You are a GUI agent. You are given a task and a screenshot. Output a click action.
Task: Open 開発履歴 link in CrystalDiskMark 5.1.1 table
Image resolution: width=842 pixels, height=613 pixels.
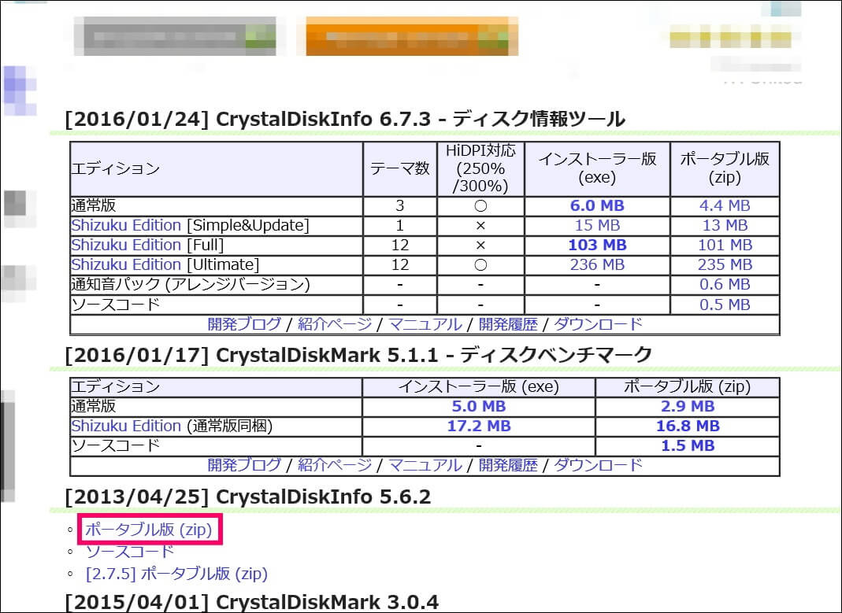tap(508, 465)
